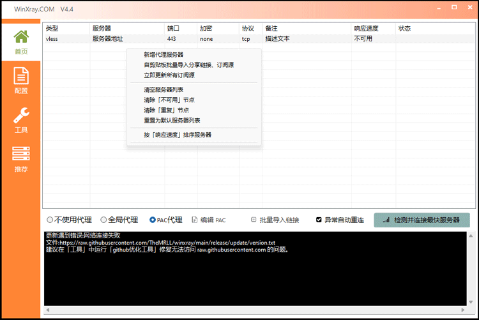Viewport: 479px width, 320px height.
Task: Click the 描述文本 remark cell
Action: (307, 39)
